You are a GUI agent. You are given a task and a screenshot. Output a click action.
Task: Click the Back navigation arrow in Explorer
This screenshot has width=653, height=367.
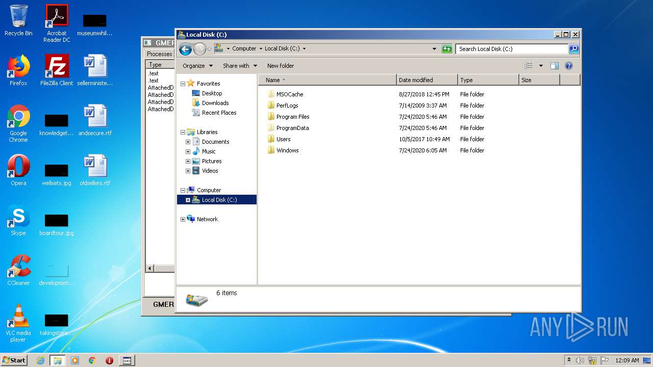185,49
